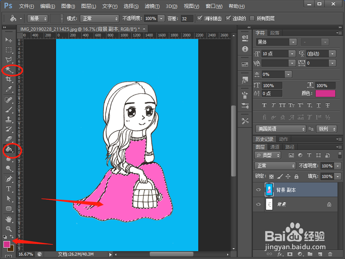This screenshot has height=259, width=345.
Task: Enable the all layers (所有图层) checkbox
Action: 252,18
